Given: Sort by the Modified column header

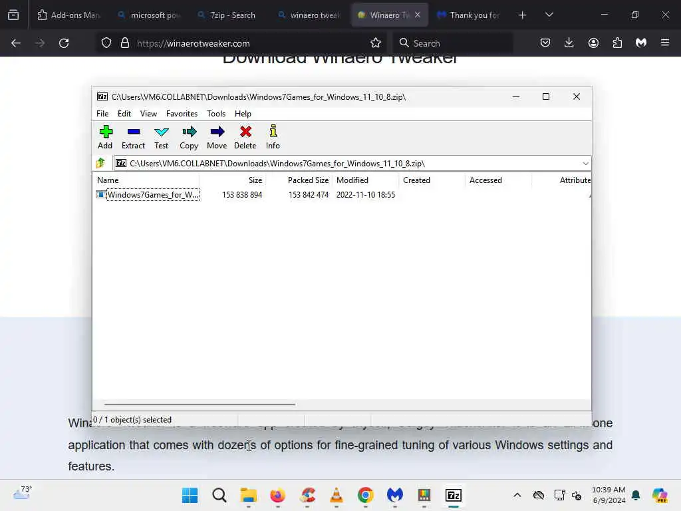Looking at the screenshot, I should click(366, 180).
